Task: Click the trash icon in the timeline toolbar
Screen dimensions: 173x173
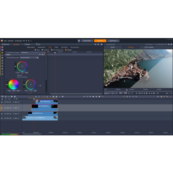Action: (96, 96)
